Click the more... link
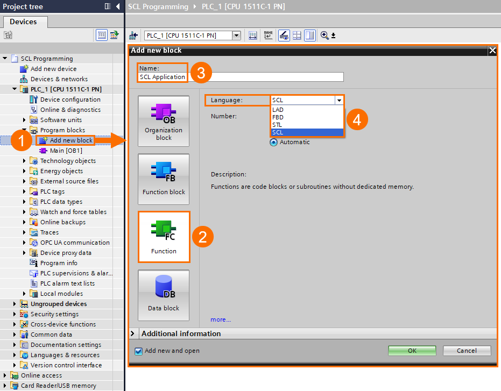Viewport: 501px width, 391px height. [x=221, y=319]
